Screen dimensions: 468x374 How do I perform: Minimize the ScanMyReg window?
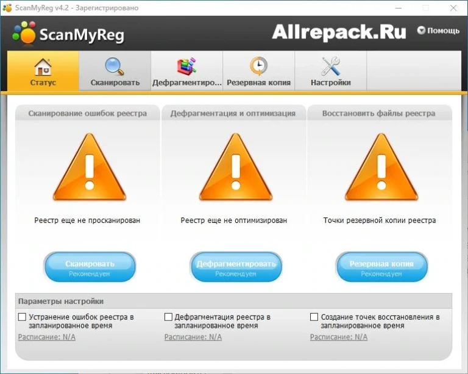coord(399,8)
